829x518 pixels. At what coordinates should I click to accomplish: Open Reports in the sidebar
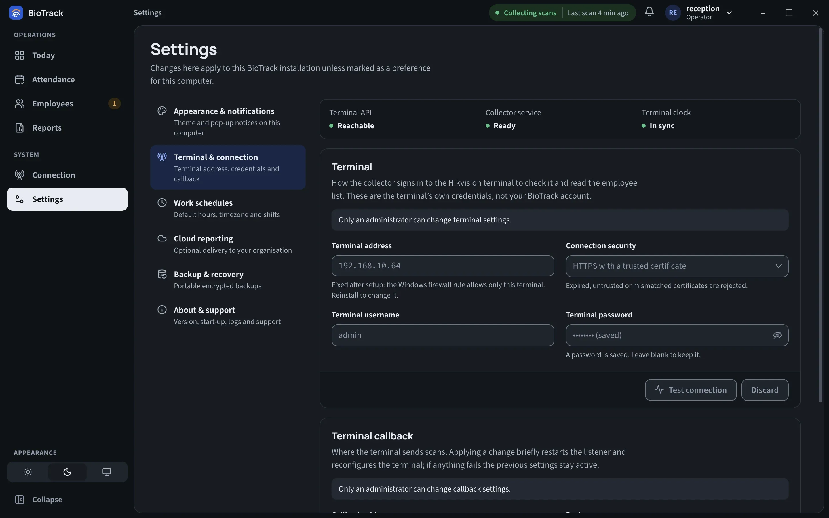pyautogui.click(x=67, y=128)
